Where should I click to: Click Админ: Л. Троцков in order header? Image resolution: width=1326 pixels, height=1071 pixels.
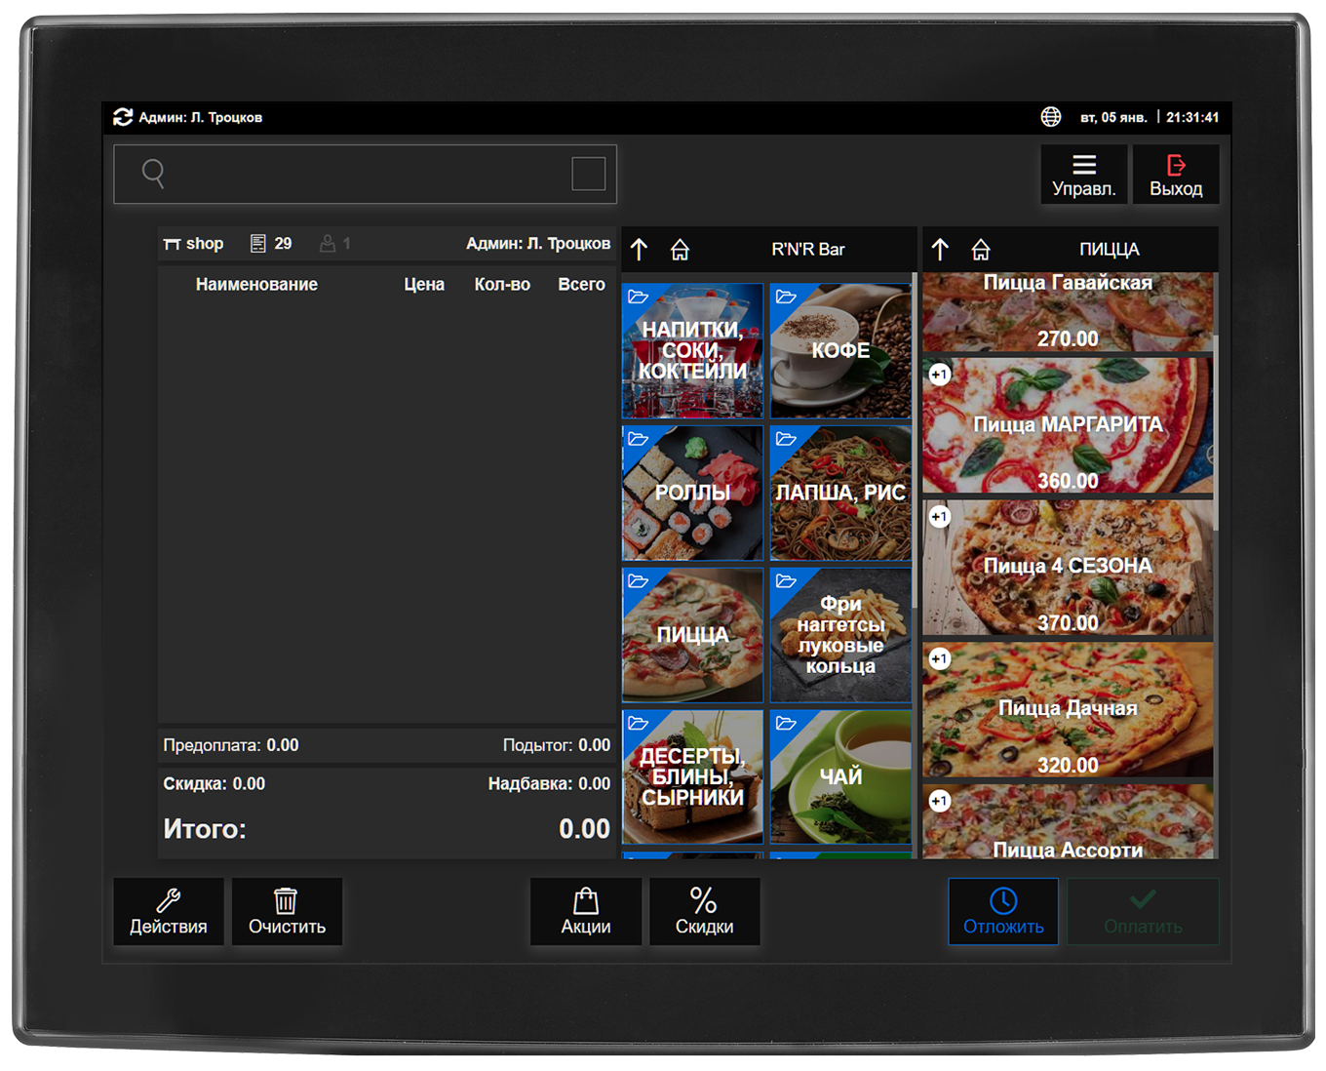pyautogui.click(x=538, y=244)
